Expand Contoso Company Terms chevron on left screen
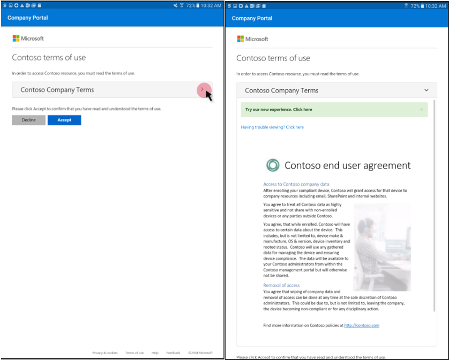Screen dimensions: 449x360 coord(202,89)
